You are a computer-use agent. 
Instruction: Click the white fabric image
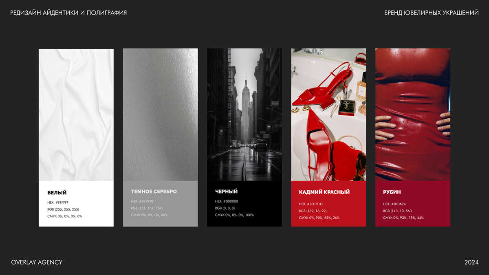(76, 114)
